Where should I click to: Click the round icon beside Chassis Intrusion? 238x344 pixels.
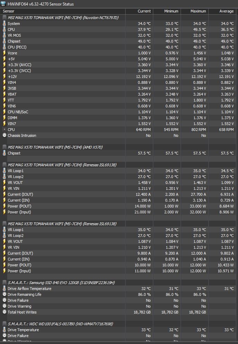point(4,135)
